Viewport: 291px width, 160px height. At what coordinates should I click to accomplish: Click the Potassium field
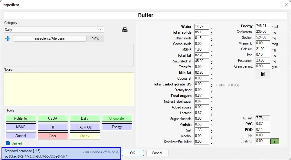pos(263,61)
